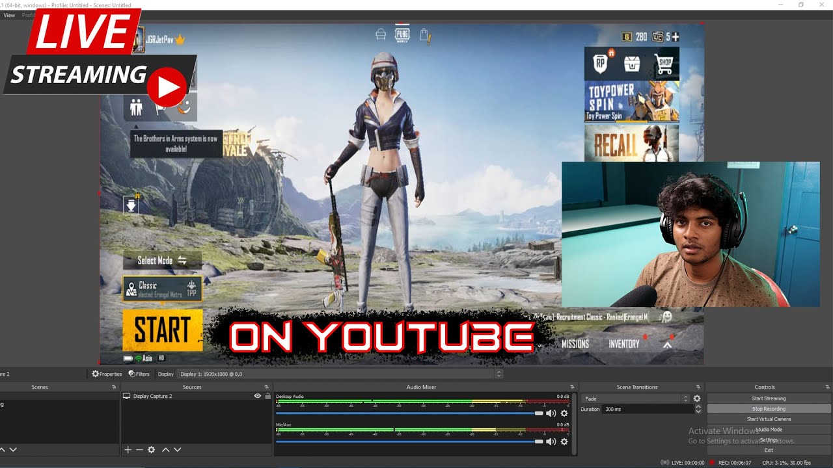Move source up in Sources list
833x468 pixels.
[165, 449]
